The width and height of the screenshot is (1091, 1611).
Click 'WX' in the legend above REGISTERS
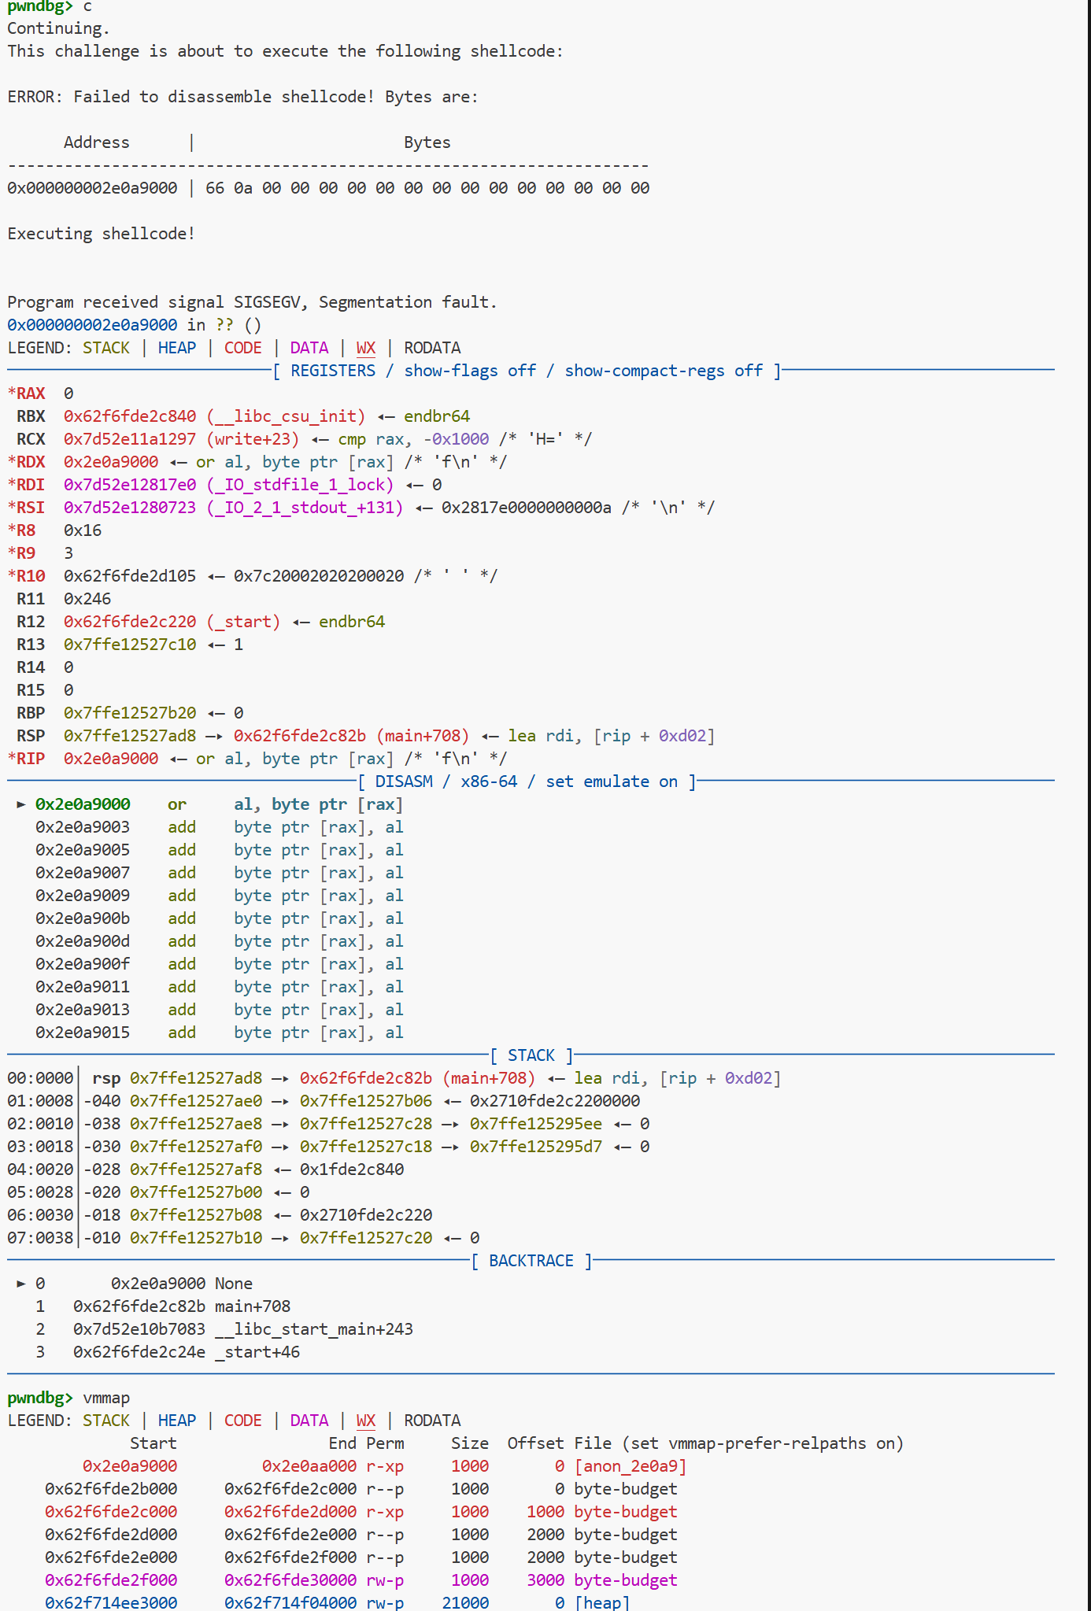point(366,348)
